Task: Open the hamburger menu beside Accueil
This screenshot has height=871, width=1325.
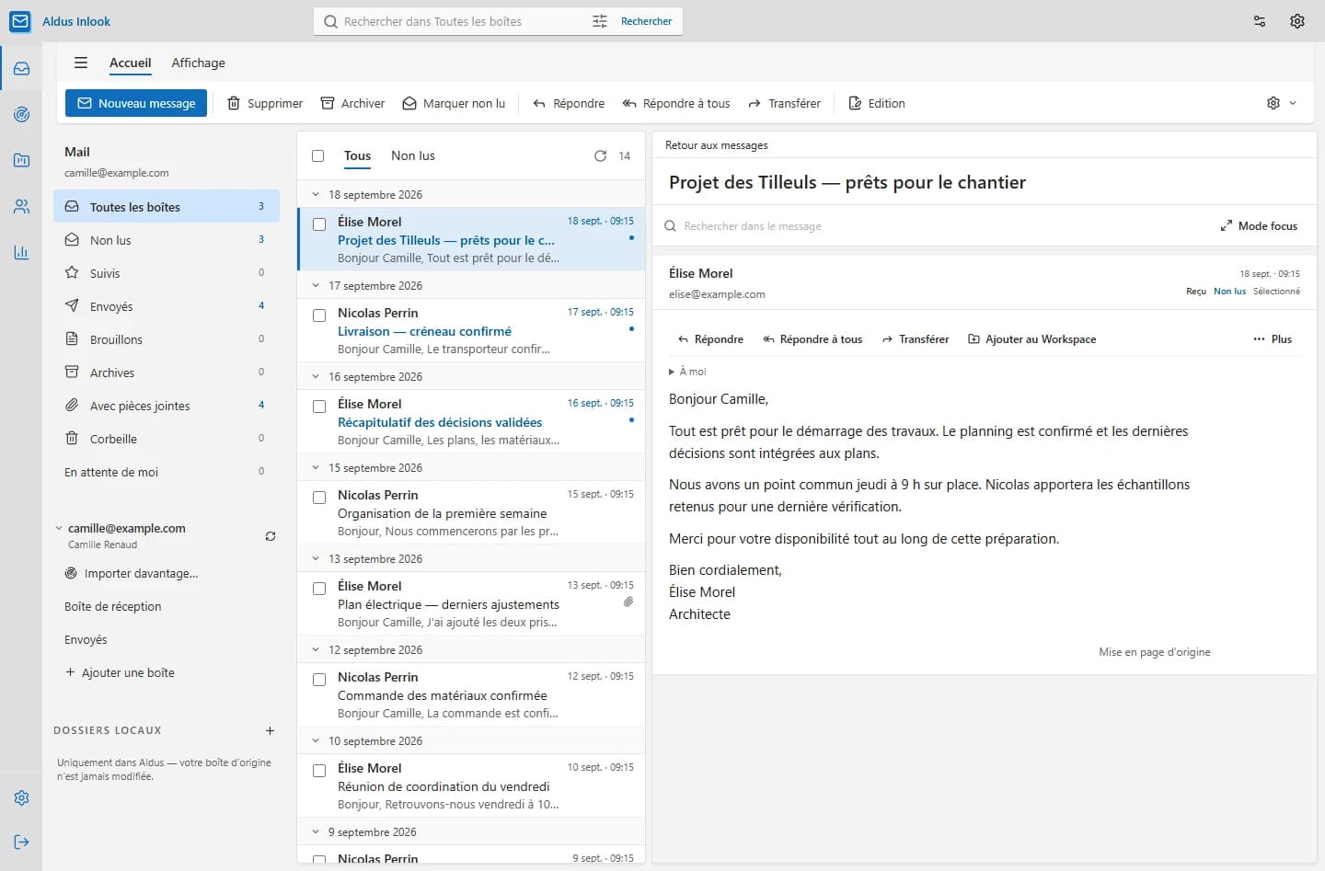Action: tap(81, 63)
